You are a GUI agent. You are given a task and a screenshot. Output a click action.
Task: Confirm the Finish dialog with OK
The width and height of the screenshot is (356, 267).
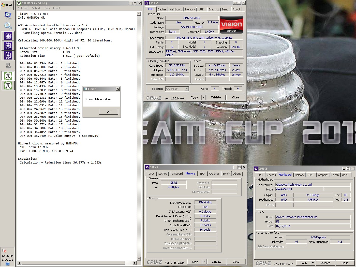tap(109, 112)
